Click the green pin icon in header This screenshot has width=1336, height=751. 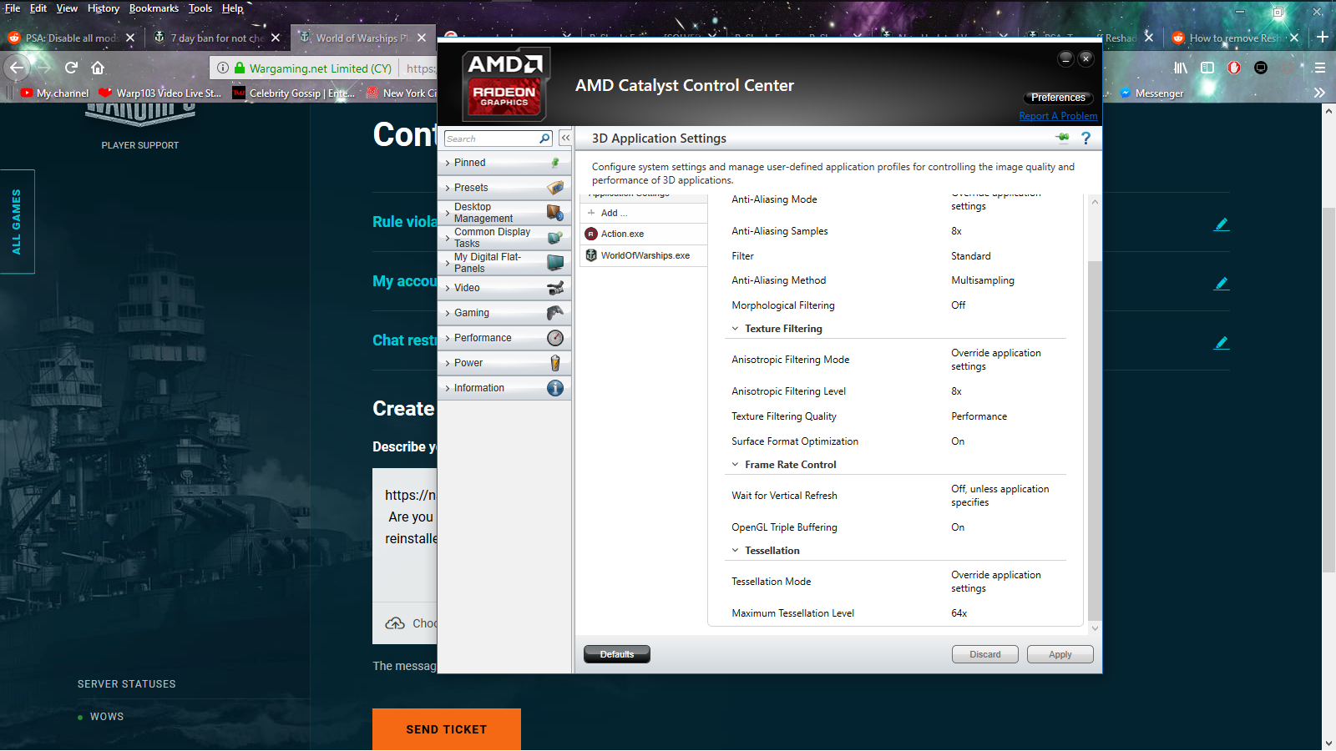(1062, 138)
